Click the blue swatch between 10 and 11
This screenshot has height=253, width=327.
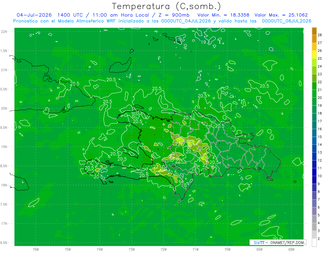click(x=314, y=172)
